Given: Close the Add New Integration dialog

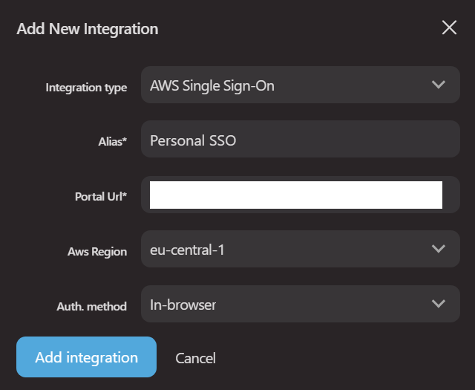Looking at the screenshot, I should (449, 28).
